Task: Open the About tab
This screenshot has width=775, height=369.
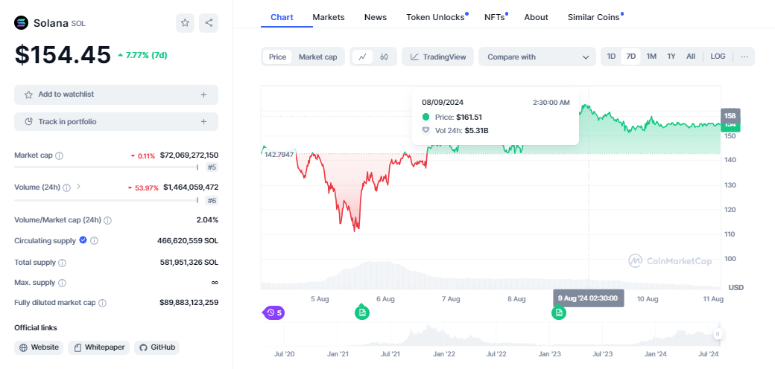Action: click(537, 17)
